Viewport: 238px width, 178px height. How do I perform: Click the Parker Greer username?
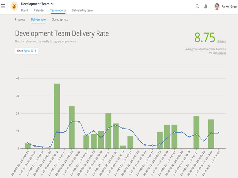pyautogui.click(x=230, y=7)
